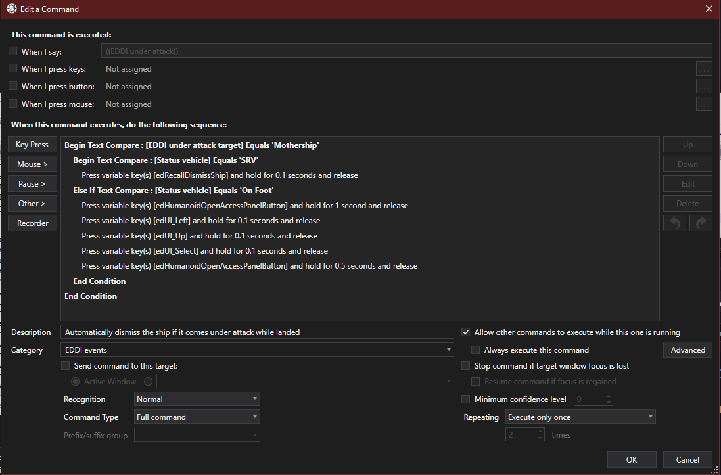The height and width of the screenshot is (475, 721).
Task: Increase the minimum confidence level stepper
Action: (x=609, y=396)
